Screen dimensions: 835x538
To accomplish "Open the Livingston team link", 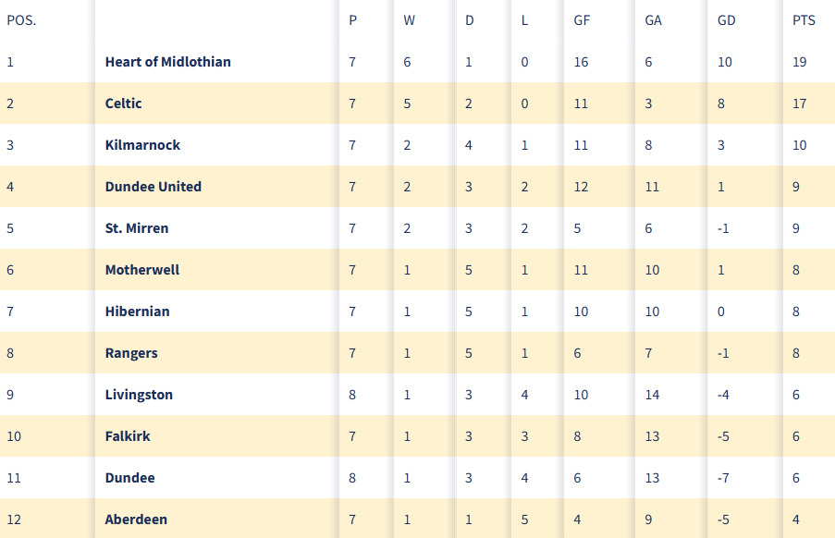I will (139, 395).
